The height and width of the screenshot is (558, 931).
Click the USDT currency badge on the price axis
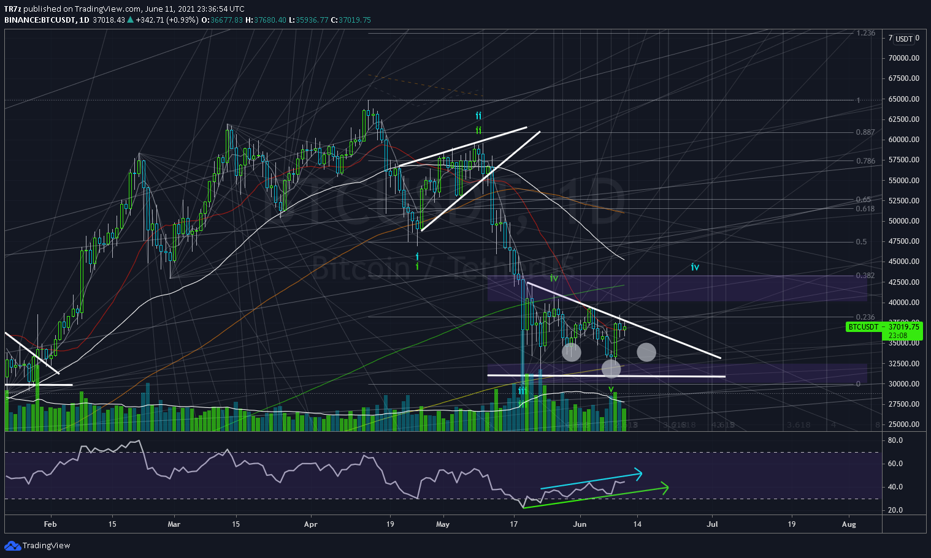[x=904, y=39]
